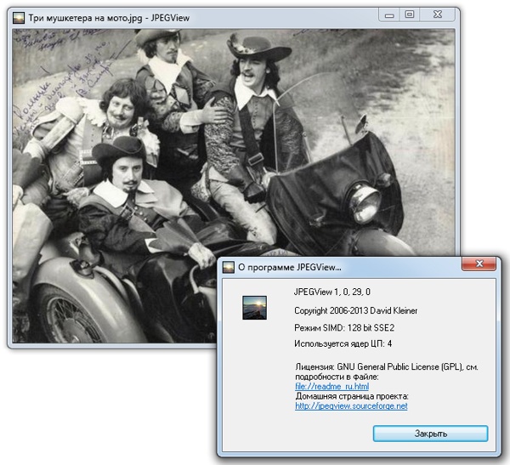Screen dimensions: 510x465
Task: Close the JPEGView main window
Action: point(438,14)
